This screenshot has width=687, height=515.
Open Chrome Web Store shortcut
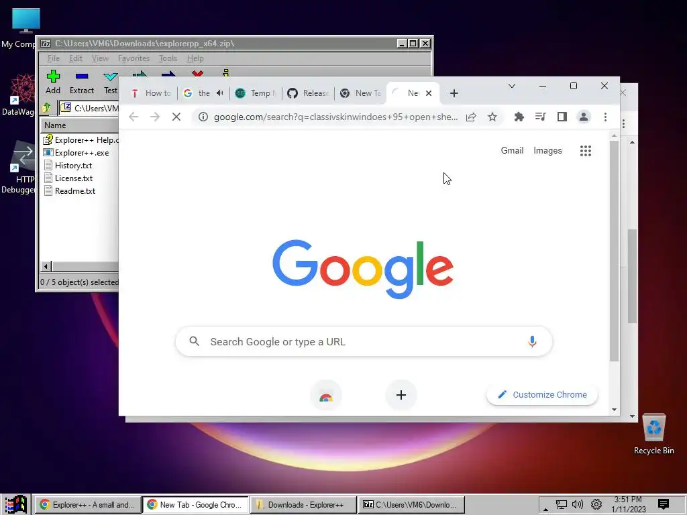pos(325,396)
